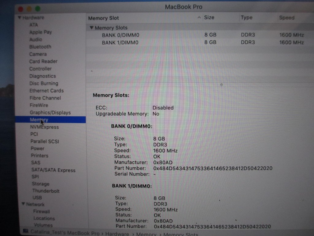
Task: Select the Memory Slots group row
Action: coord(200,27)
